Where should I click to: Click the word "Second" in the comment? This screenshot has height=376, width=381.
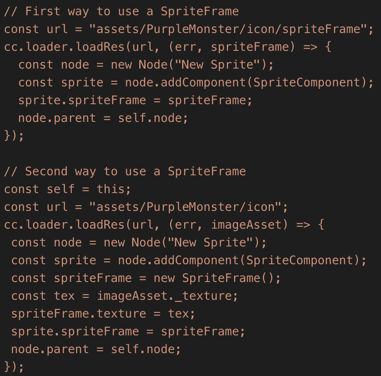click(46, 171)
